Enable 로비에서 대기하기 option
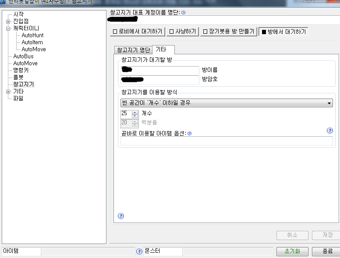 pos(137,32)
